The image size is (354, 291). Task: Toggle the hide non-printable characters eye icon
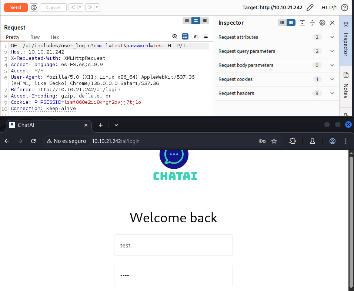tap(175, 36)
